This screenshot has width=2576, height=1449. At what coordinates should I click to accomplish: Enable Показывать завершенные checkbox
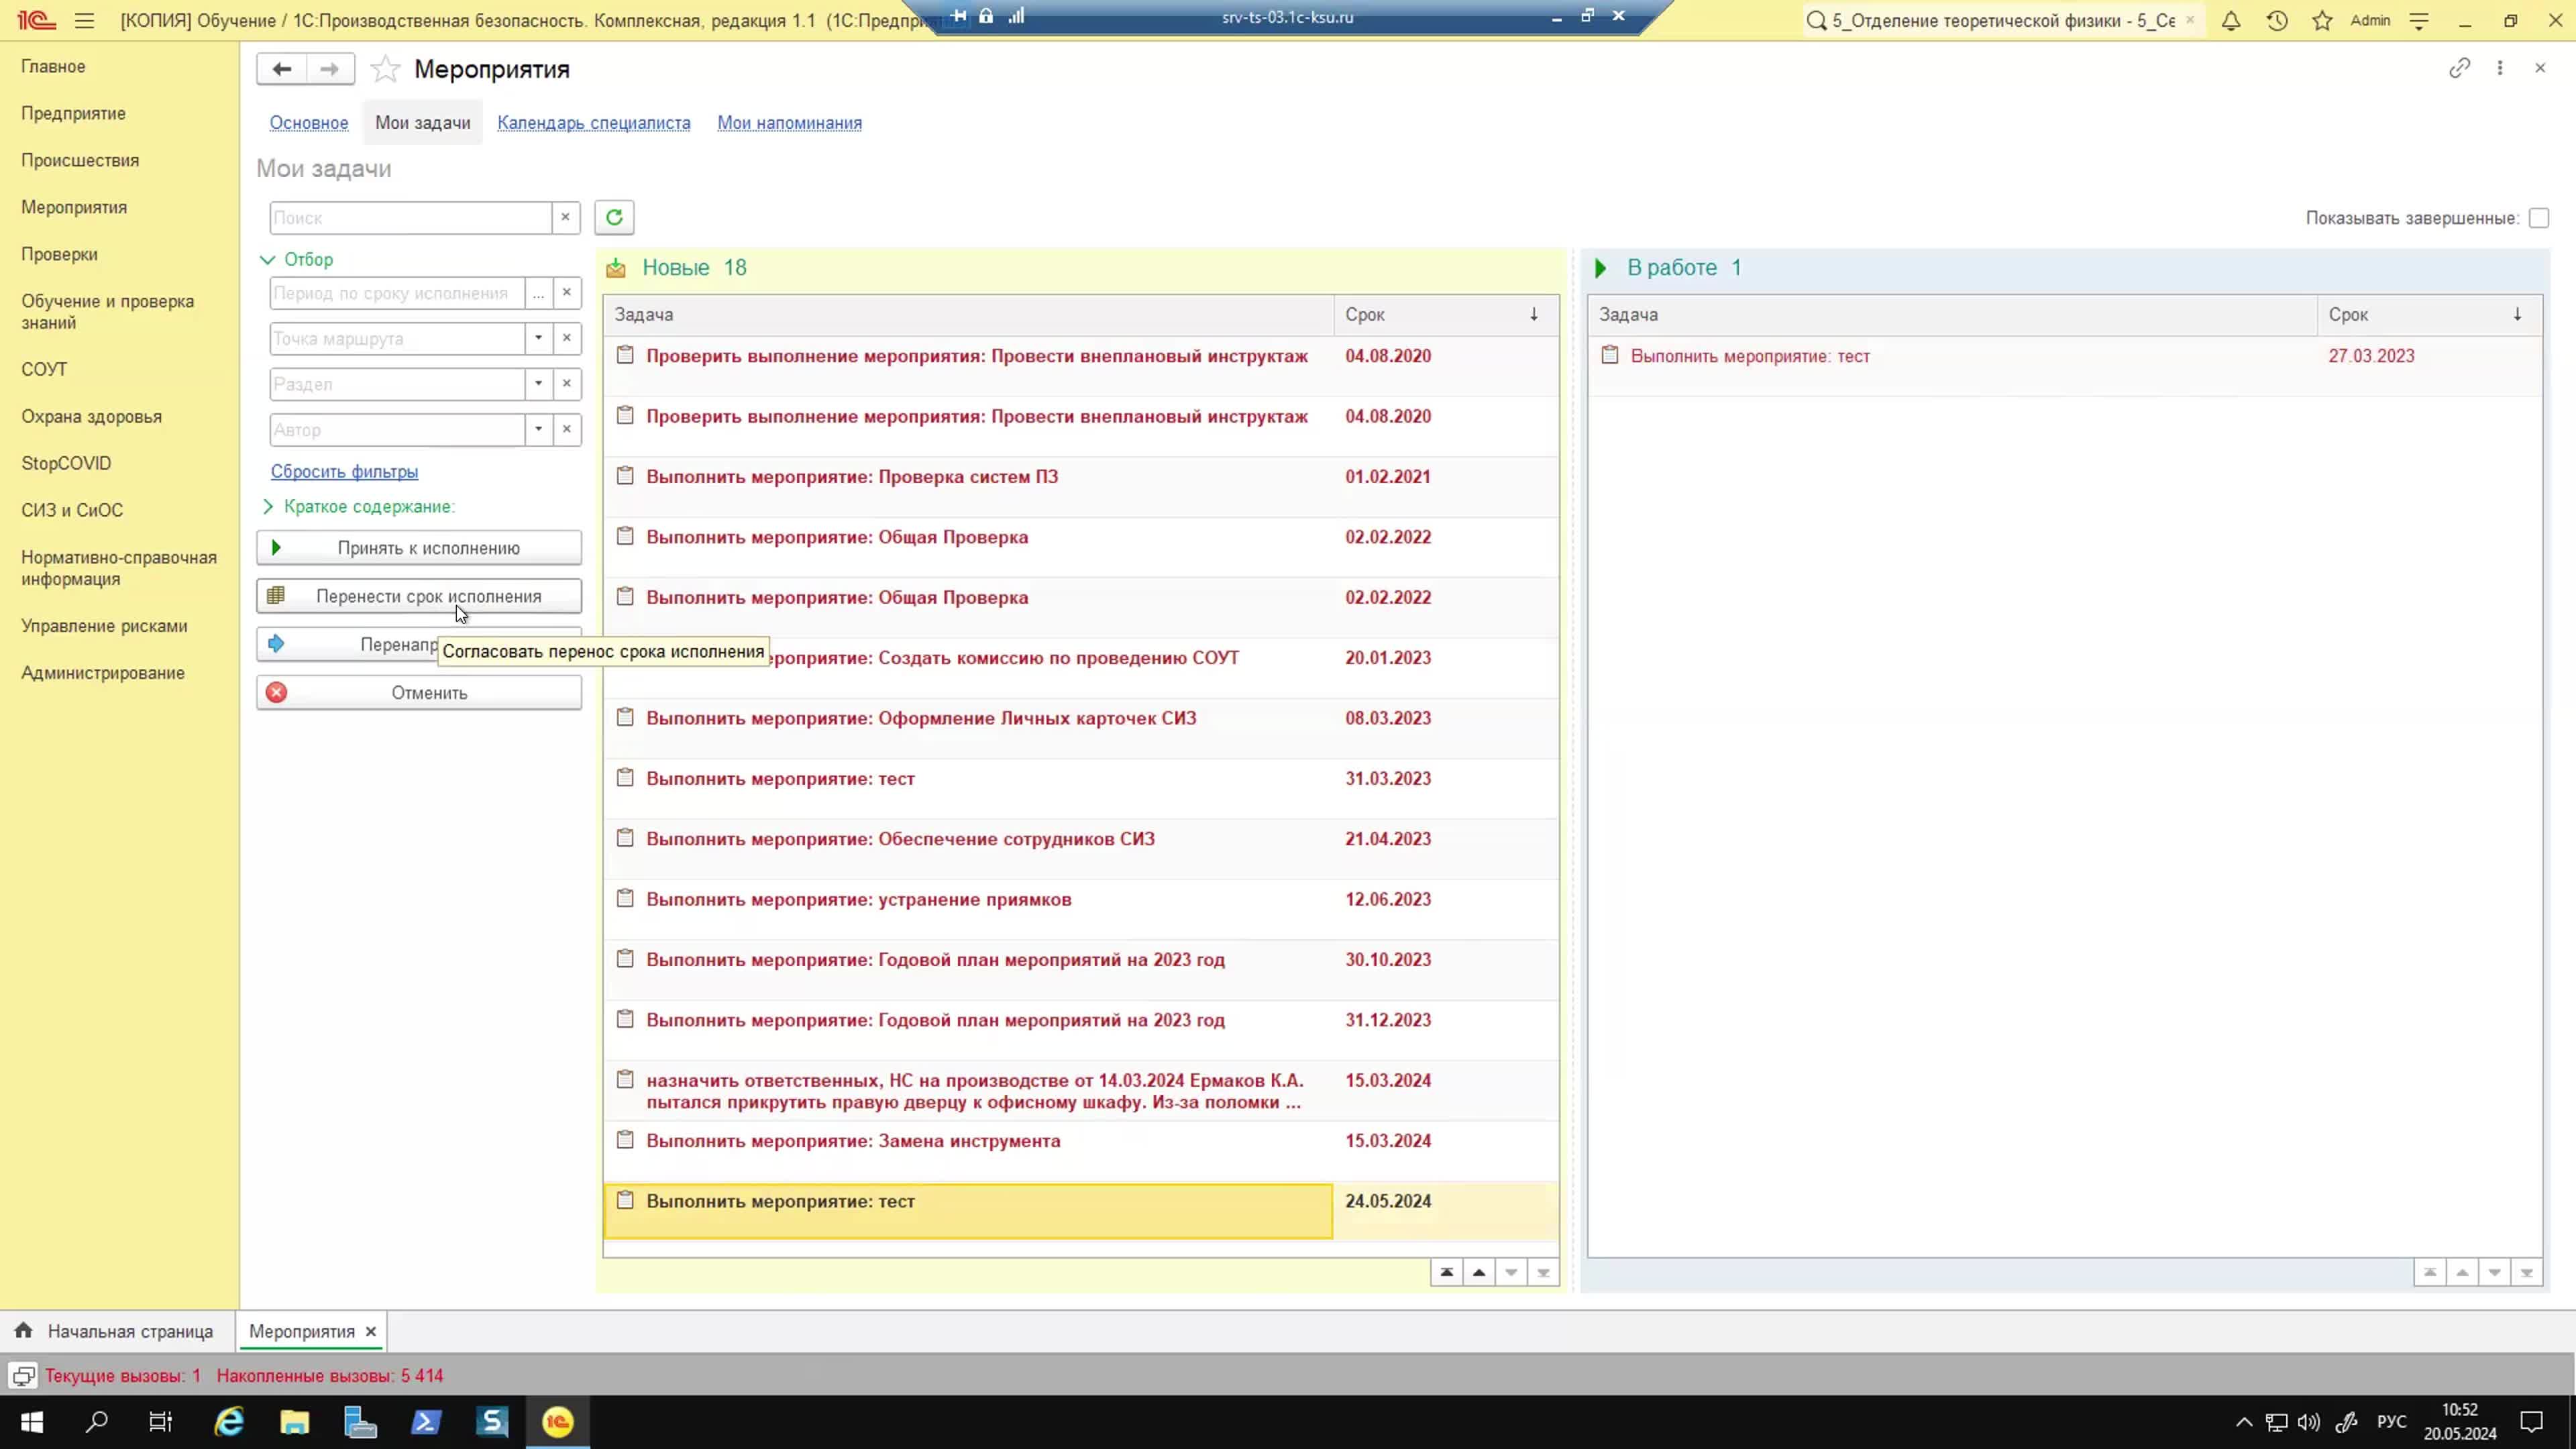pyautogui.click(x=2538, y=218)
